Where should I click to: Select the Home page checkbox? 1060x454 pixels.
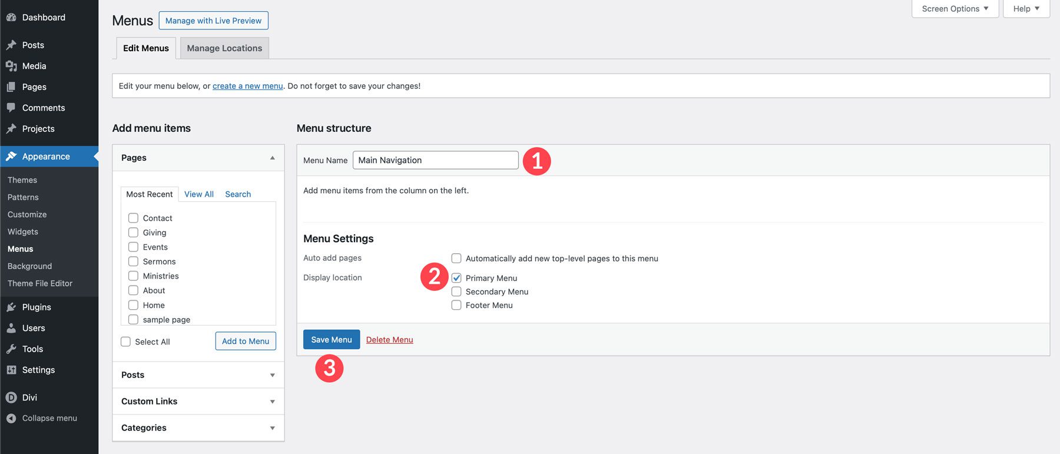(133, 305)
